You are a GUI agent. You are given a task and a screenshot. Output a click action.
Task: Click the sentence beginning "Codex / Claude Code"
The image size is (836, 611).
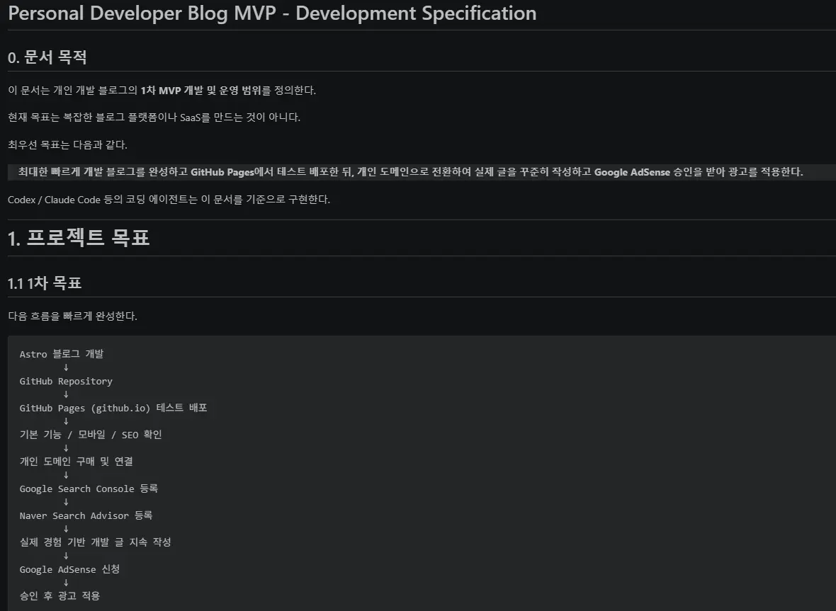coord(169,199)
